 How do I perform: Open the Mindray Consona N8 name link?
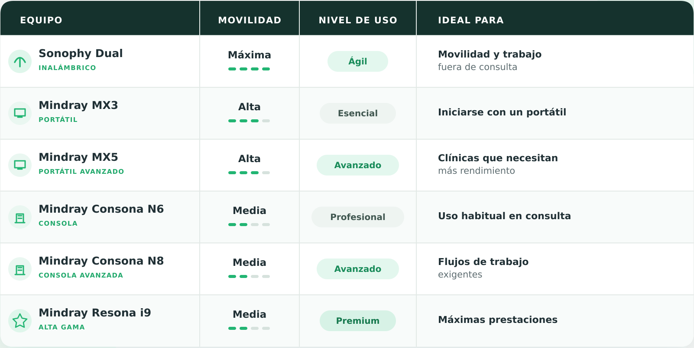tap(101, 261)
